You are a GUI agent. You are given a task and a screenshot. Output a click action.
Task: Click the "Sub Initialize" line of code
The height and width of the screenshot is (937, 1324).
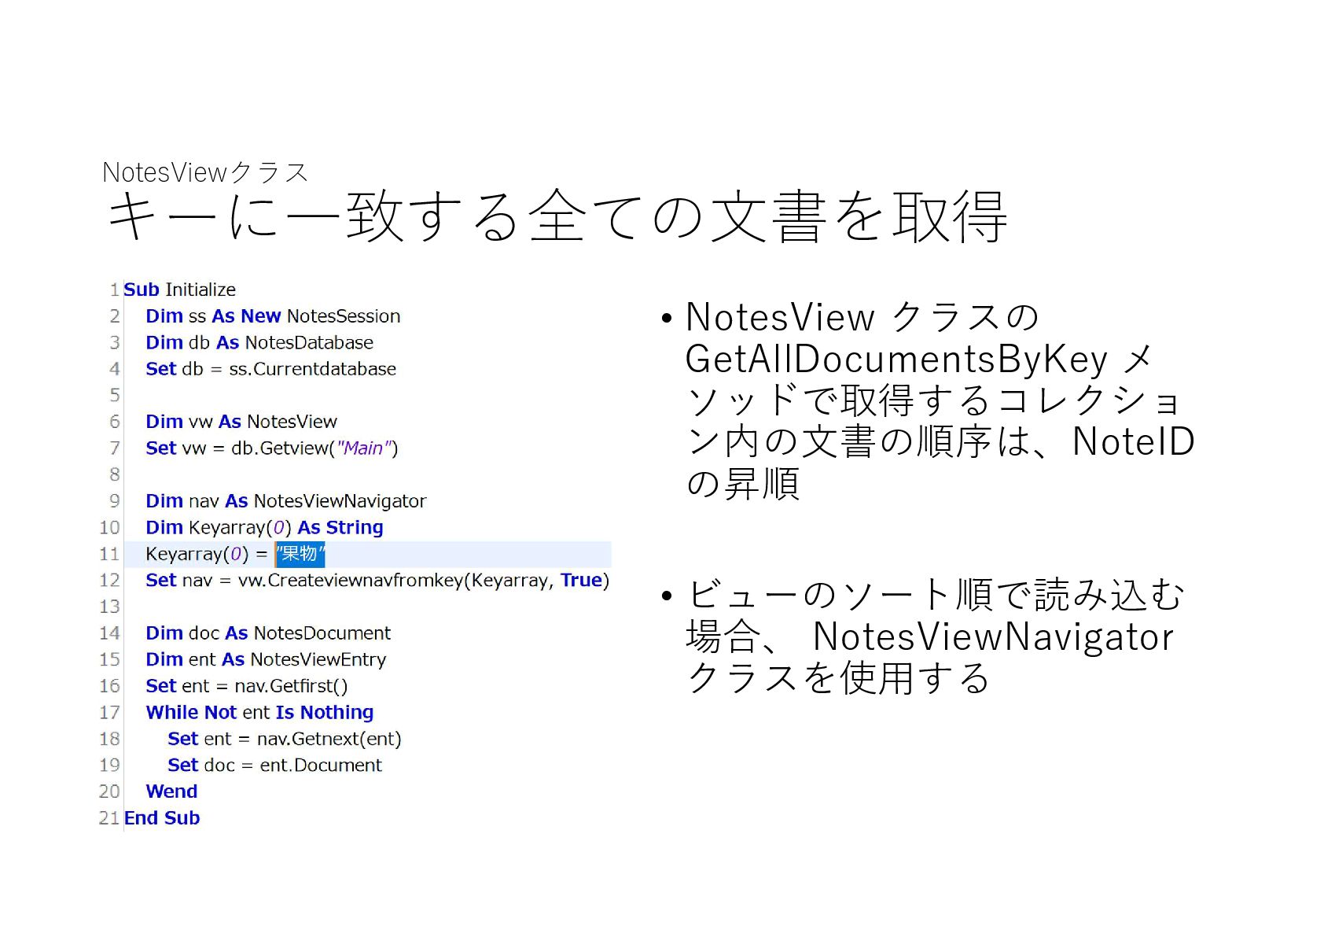pos(179,290)
